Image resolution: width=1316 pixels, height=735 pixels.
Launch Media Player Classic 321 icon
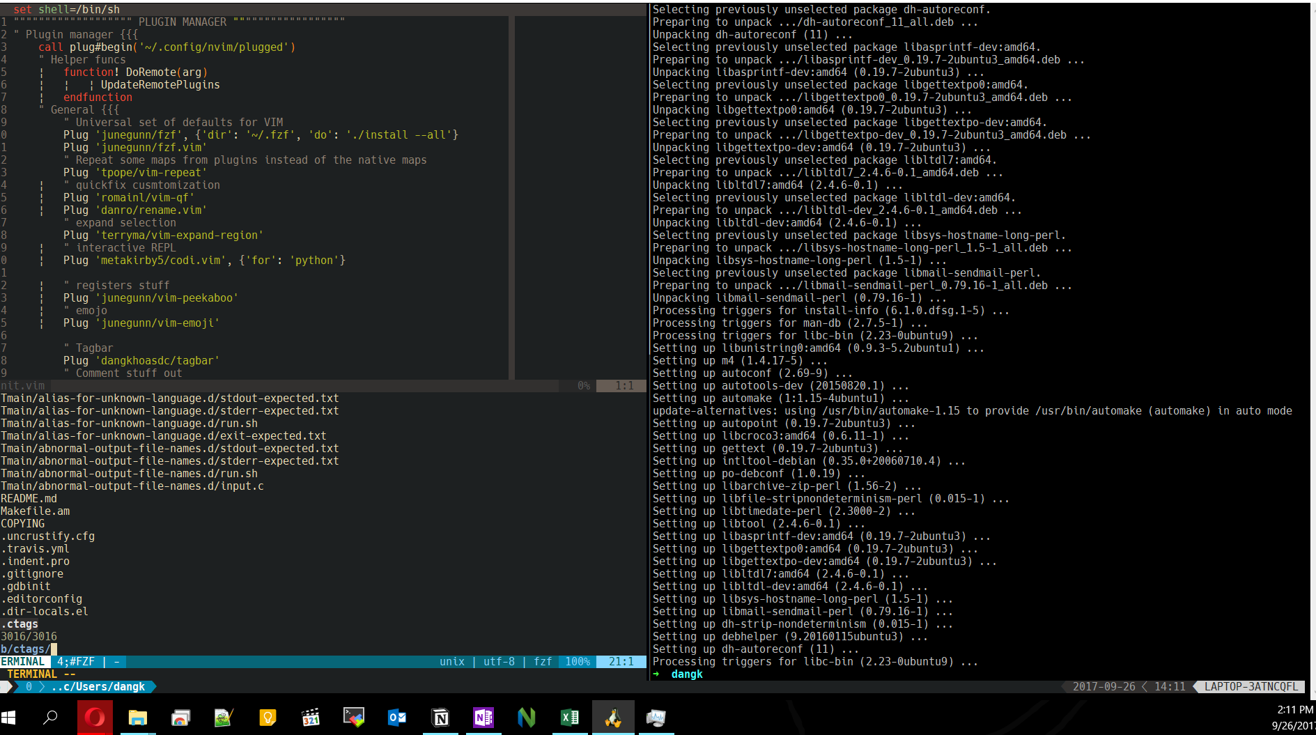coord(311,717)
